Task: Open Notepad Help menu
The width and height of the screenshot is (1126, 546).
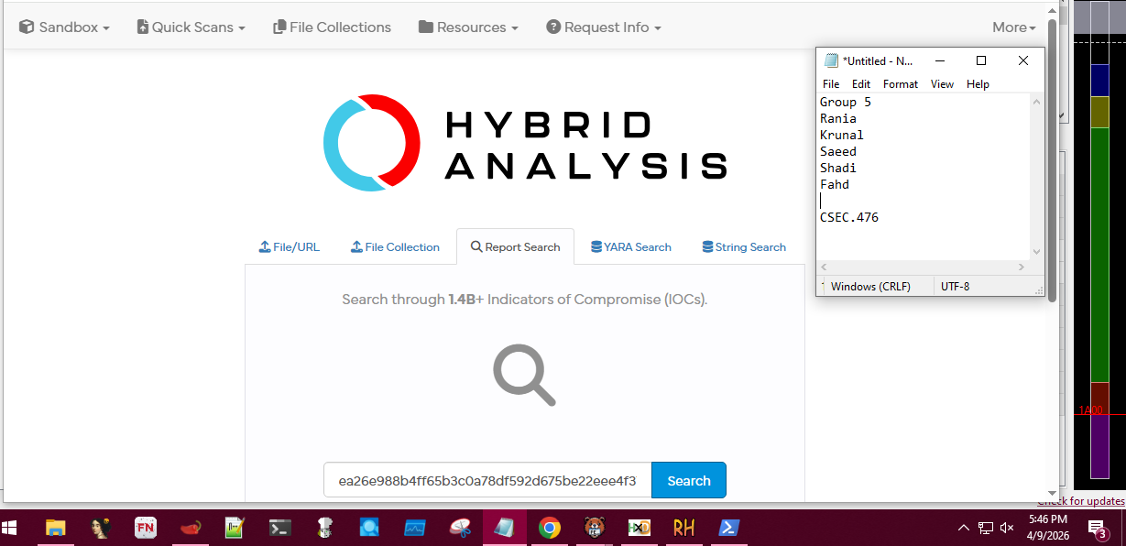Action: [x=978, y=84]
